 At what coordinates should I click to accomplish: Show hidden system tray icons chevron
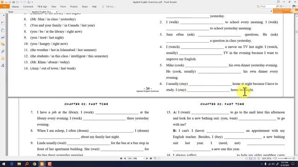[x=262, y=164]
